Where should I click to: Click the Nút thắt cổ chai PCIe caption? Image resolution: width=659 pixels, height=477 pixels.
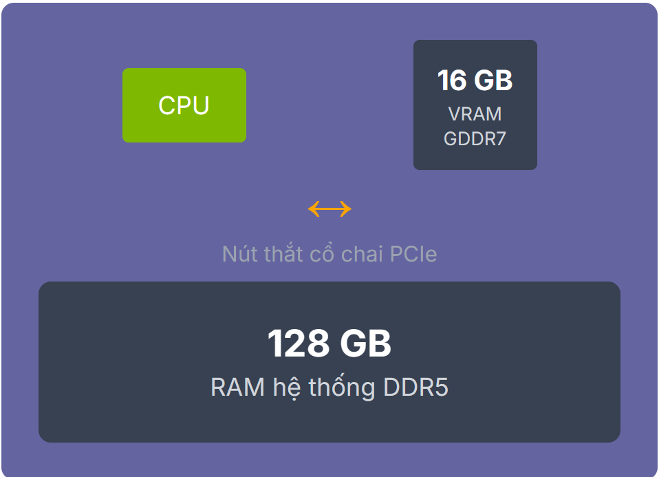point(329,253)
